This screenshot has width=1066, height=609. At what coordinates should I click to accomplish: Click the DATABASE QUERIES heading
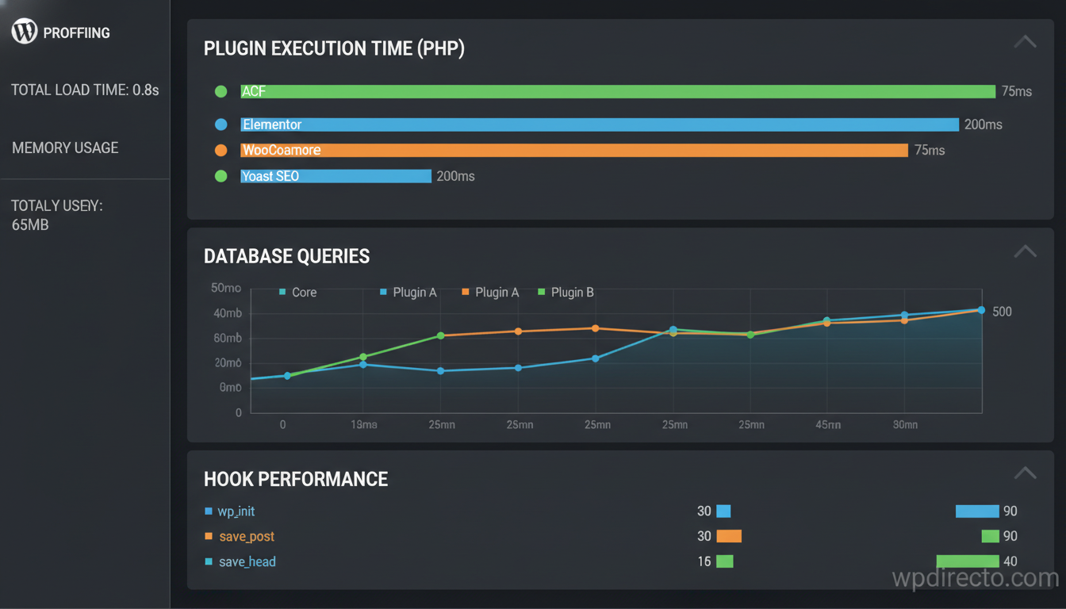[x=287, y=256]
